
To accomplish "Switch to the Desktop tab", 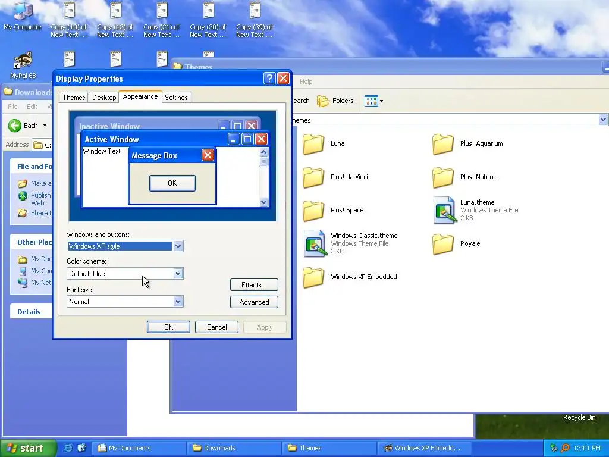I will [x=104, y=98].
